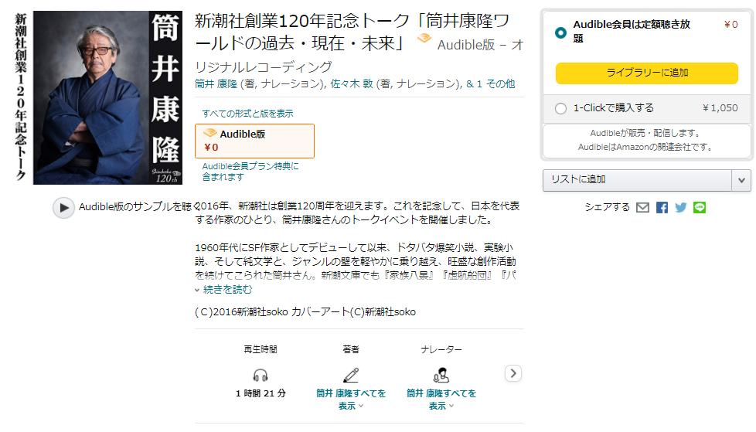
Task: Open リストに追加 dropdown arrow
Action: point(741,180)
